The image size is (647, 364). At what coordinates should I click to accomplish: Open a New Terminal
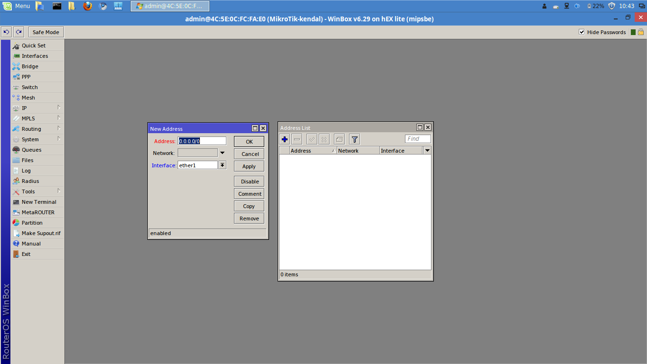(x=37, y=202)
